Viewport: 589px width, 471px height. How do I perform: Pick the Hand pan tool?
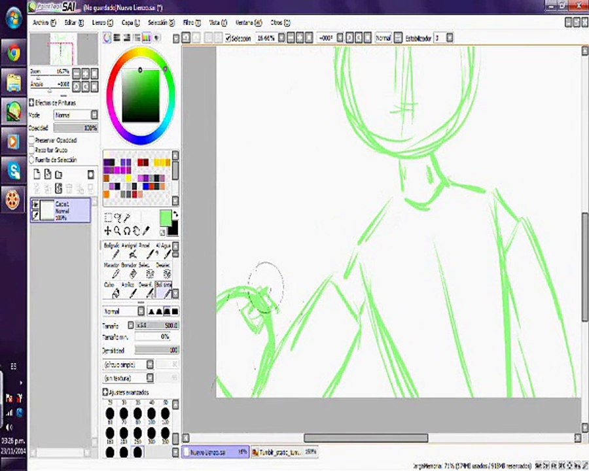(x=136, y=231)
